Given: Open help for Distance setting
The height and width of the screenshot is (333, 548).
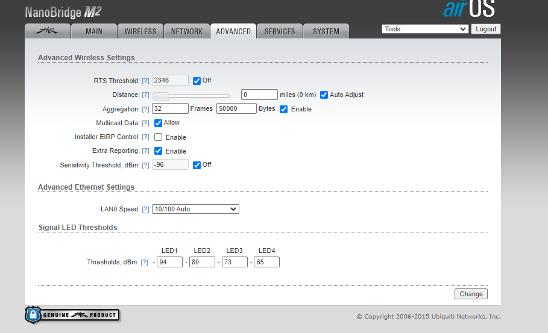Looking at the screenshot, I should tap(145, 95).
